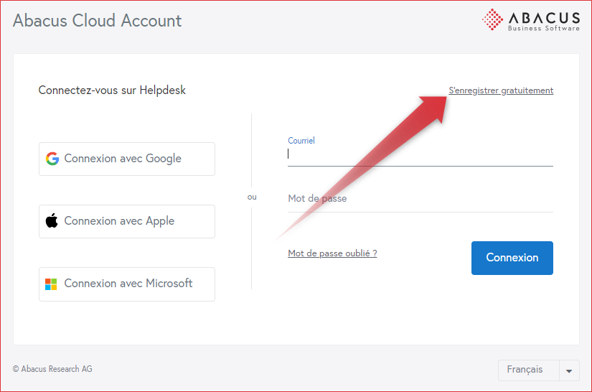The image size is (592, 392).
Task: Click the Abacus Cloud Account heading
Action: pos(98,21)
